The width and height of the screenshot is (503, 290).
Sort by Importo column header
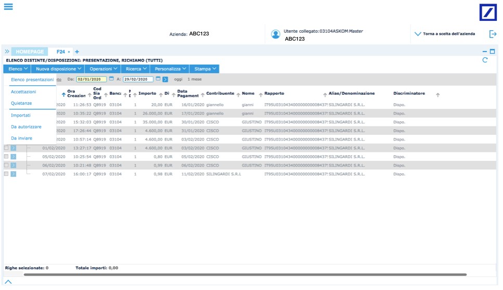click(x=147, y=93)
